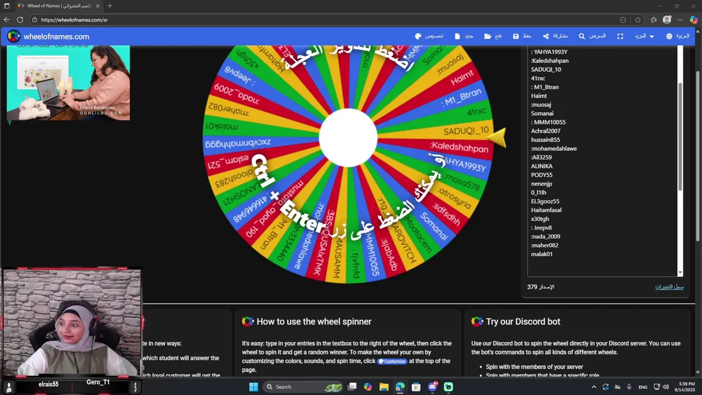Viewport: 702px width, 395px height.
Task: Open Microsoft Store from the taskbar
Action: coord(416,387)
